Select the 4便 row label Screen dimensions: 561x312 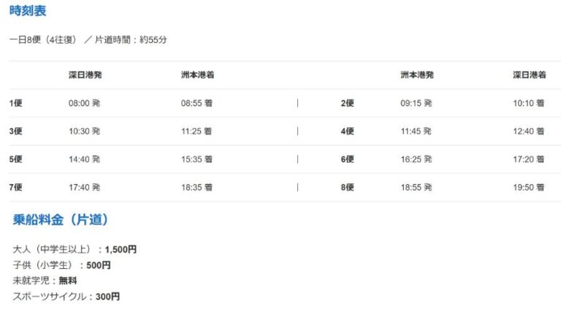click(x=348, y=132)
